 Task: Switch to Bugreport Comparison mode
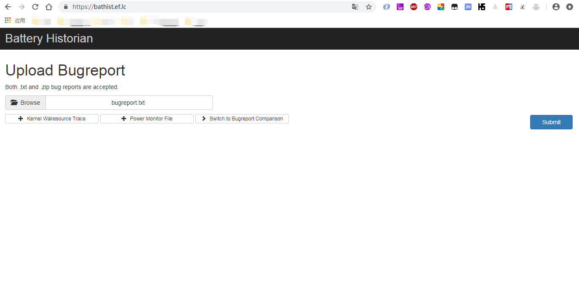242,119
